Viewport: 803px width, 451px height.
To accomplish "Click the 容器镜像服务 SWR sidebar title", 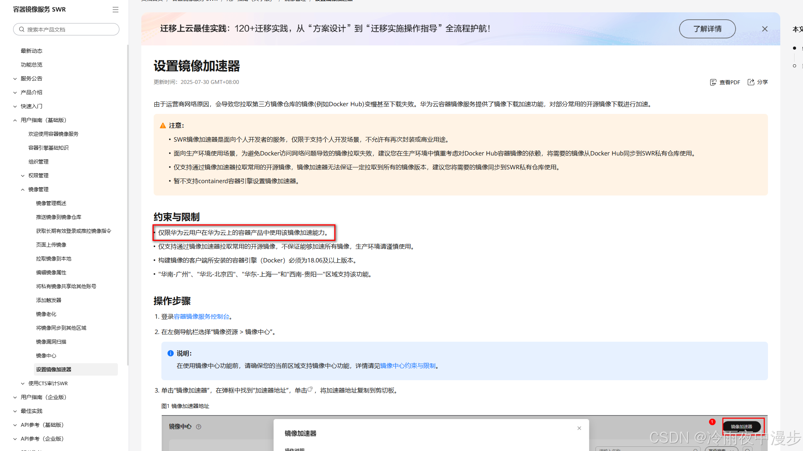I will click(x=39, y=9).
